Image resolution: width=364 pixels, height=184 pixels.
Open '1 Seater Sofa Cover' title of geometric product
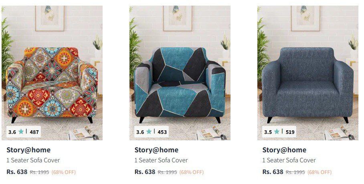click(161, 160)
